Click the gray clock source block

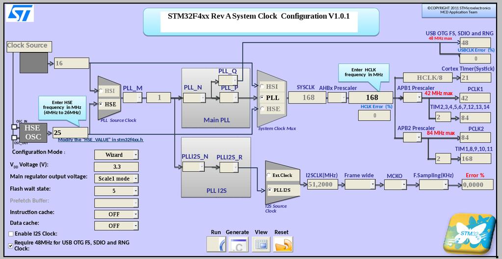coord(34,62)
